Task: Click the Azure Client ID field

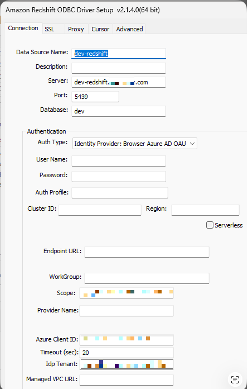Action: click(x=127, y=339)
